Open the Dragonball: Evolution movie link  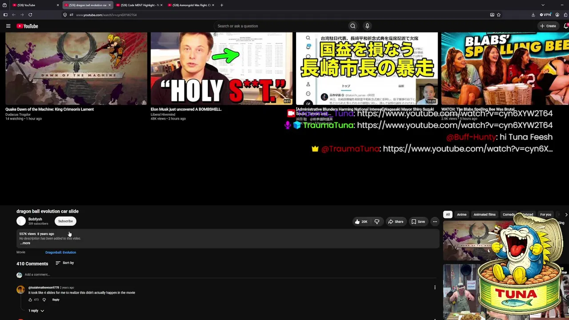tap(60, 252)
